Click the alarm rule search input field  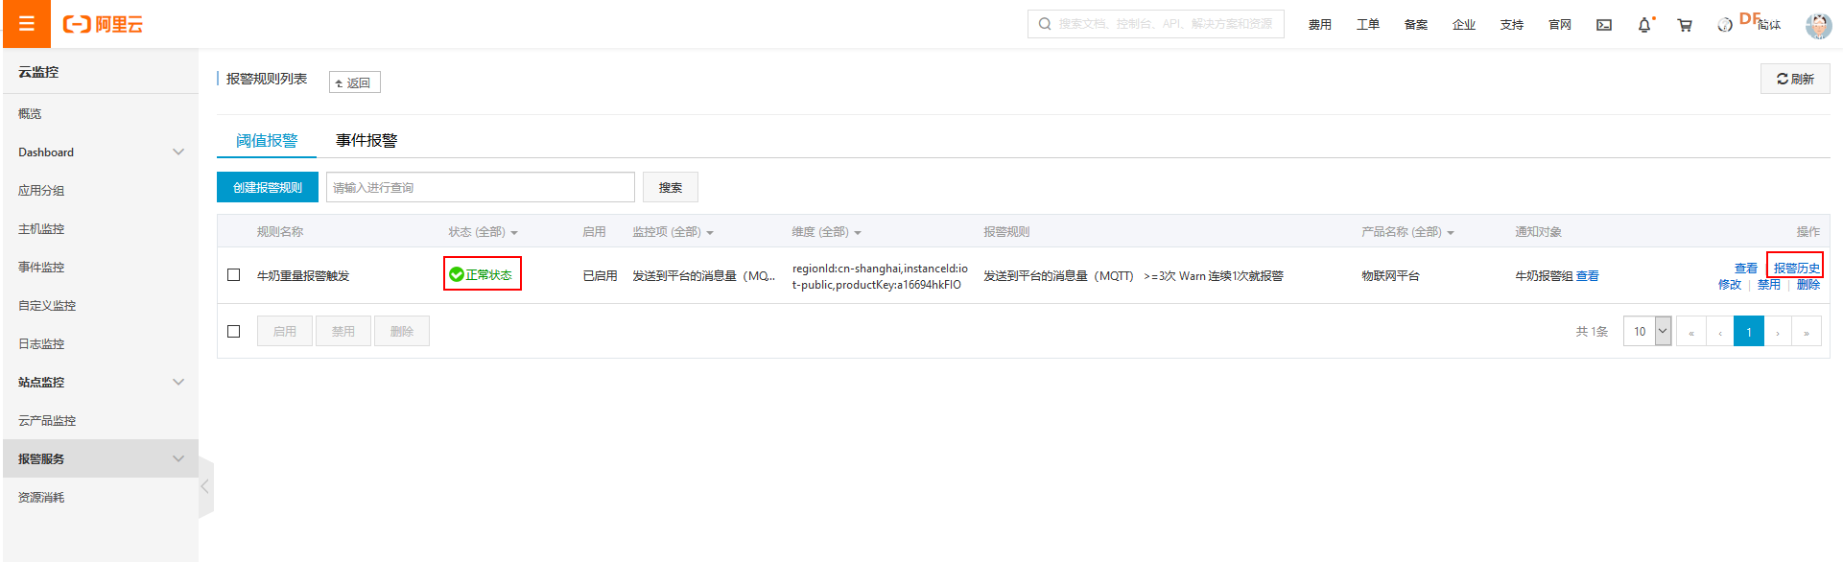click(x=480, y=188)
